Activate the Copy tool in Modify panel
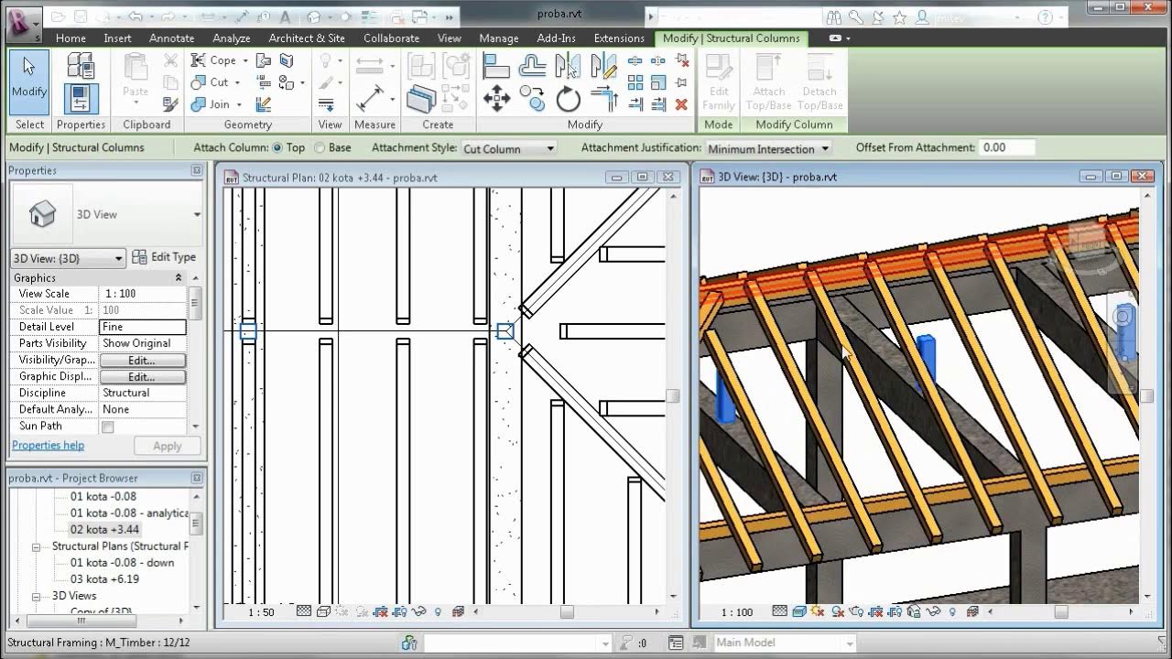 532,99
